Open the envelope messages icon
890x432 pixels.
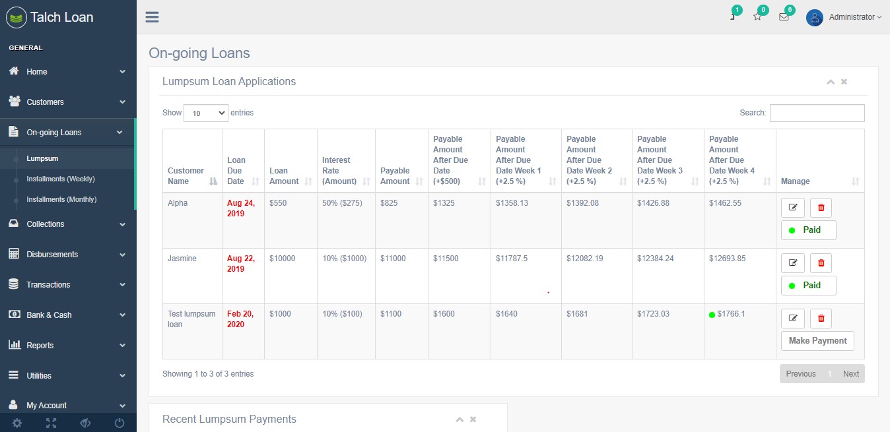784,17
